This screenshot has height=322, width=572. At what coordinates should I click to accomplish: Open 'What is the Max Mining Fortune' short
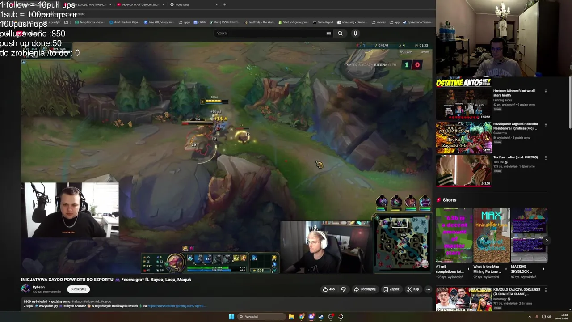pyautogui.click(x=492, y=235)
